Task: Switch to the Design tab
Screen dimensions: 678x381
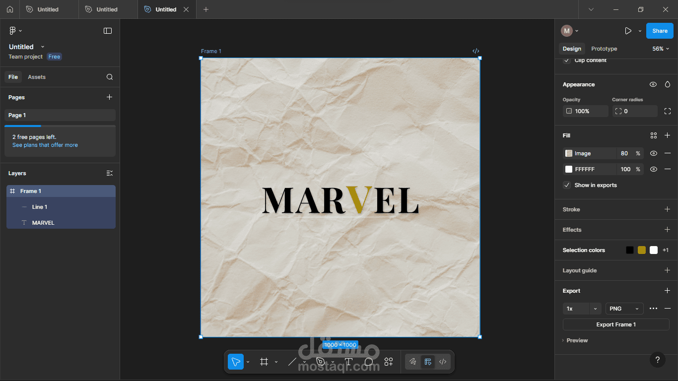Action: (x=572, y=49)
